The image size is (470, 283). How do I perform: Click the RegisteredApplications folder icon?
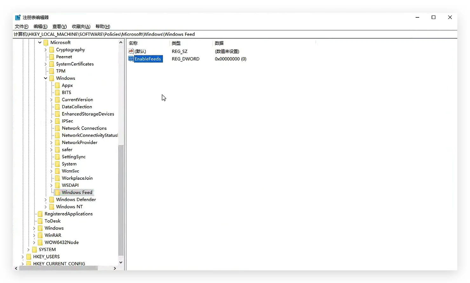point(40,214)
